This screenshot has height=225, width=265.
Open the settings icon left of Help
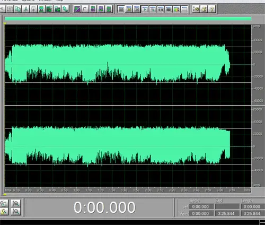204,9
